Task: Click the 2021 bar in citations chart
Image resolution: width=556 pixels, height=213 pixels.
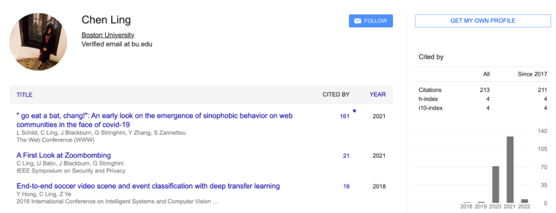Action: 510,170
